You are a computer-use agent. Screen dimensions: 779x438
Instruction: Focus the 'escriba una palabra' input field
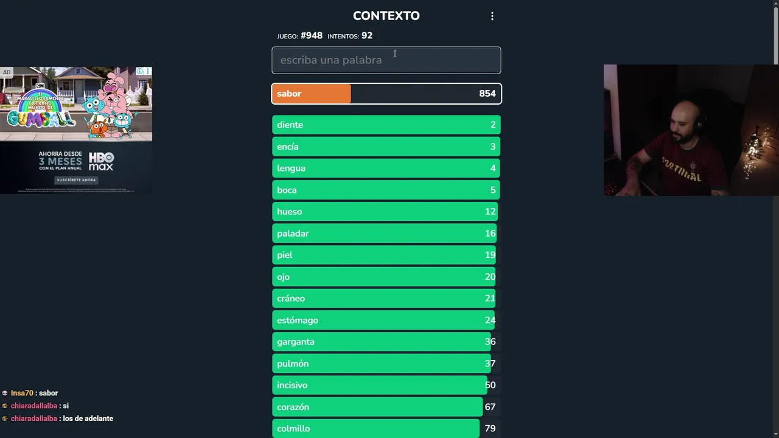click(386, 60)
